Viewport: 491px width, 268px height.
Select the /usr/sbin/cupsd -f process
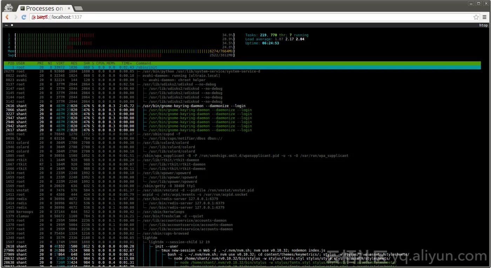(x=242, y=134)
